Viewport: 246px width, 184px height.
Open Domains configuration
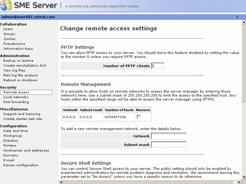pos(11,155)
